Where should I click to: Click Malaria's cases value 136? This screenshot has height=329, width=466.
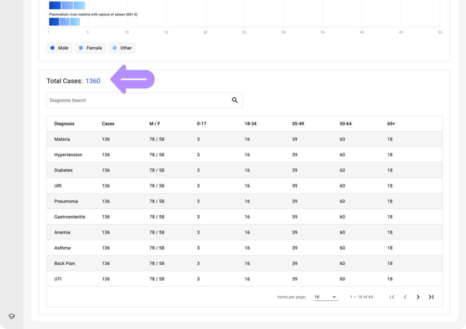point(106,139)
